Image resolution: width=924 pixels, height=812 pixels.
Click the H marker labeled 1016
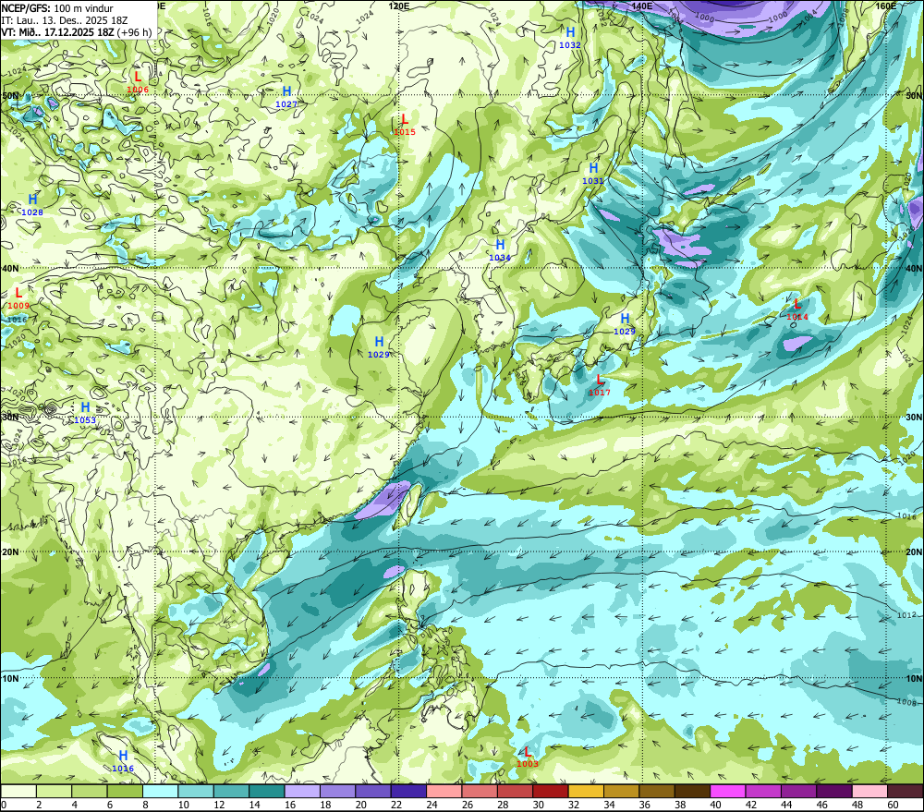(123, 756)
